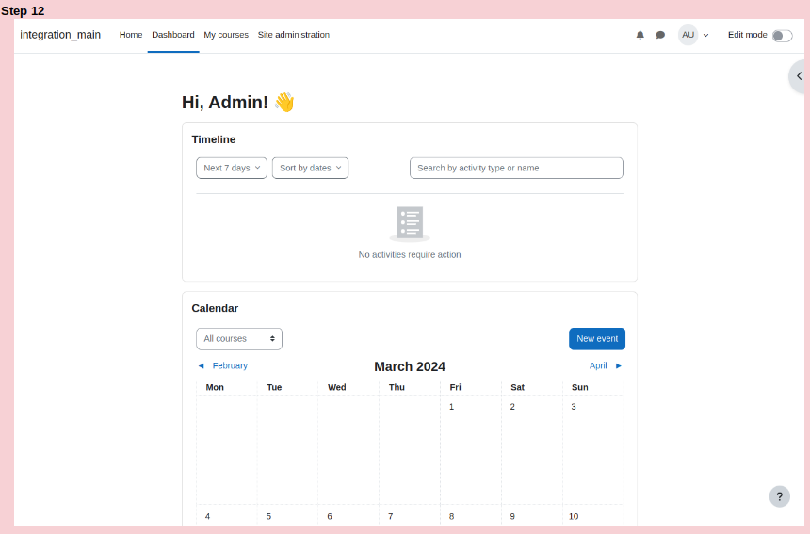Go to February calendar link
Image resolution: width=810 pixels, height=534 pixels.
tap(230, 365)
